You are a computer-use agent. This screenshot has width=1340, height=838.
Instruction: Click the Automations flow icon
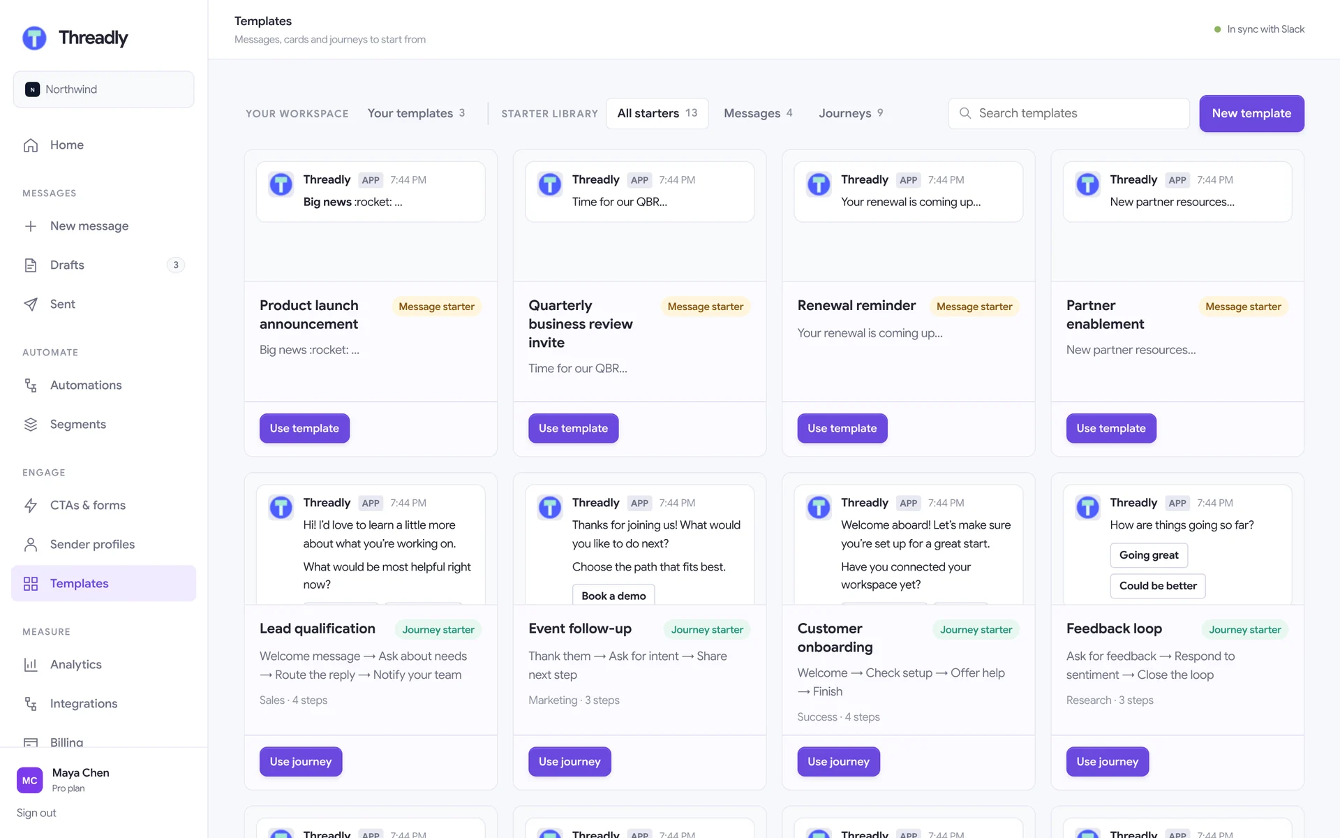pos(31,385)
